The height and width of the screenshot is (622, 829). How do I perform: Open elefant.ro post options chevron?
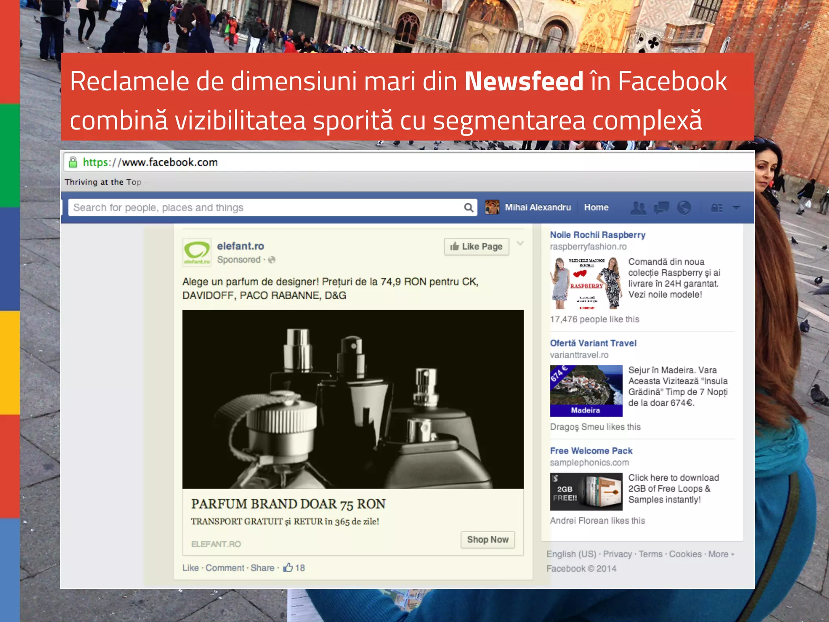click(520, 243)
